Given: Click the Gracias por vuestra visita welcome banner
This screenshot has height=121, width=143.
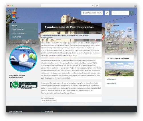Looking at the screenshot, I should pos(71,36).
